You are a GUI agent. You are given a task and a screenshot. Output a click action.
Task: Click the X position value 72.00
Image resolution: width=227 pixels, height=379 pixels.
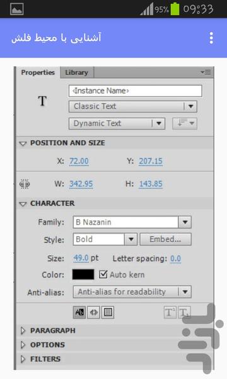(x=79, y=161)
